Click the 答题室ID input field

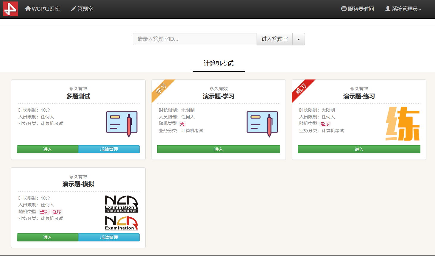point(195,39)
